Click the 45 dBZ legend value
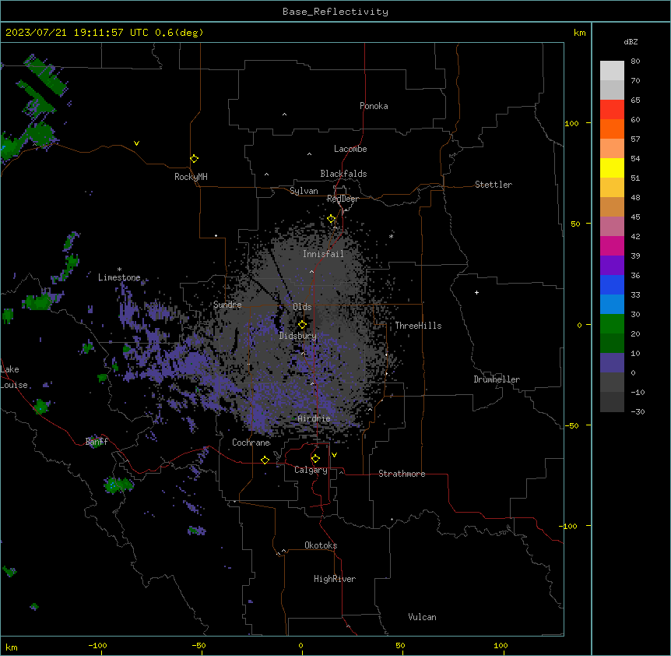 pos(635,217)
